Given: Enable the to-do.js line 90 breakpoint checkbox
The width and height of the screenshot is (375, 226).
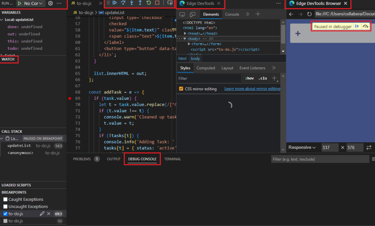Looking at the screenshot, I should [x=5, y=221].
